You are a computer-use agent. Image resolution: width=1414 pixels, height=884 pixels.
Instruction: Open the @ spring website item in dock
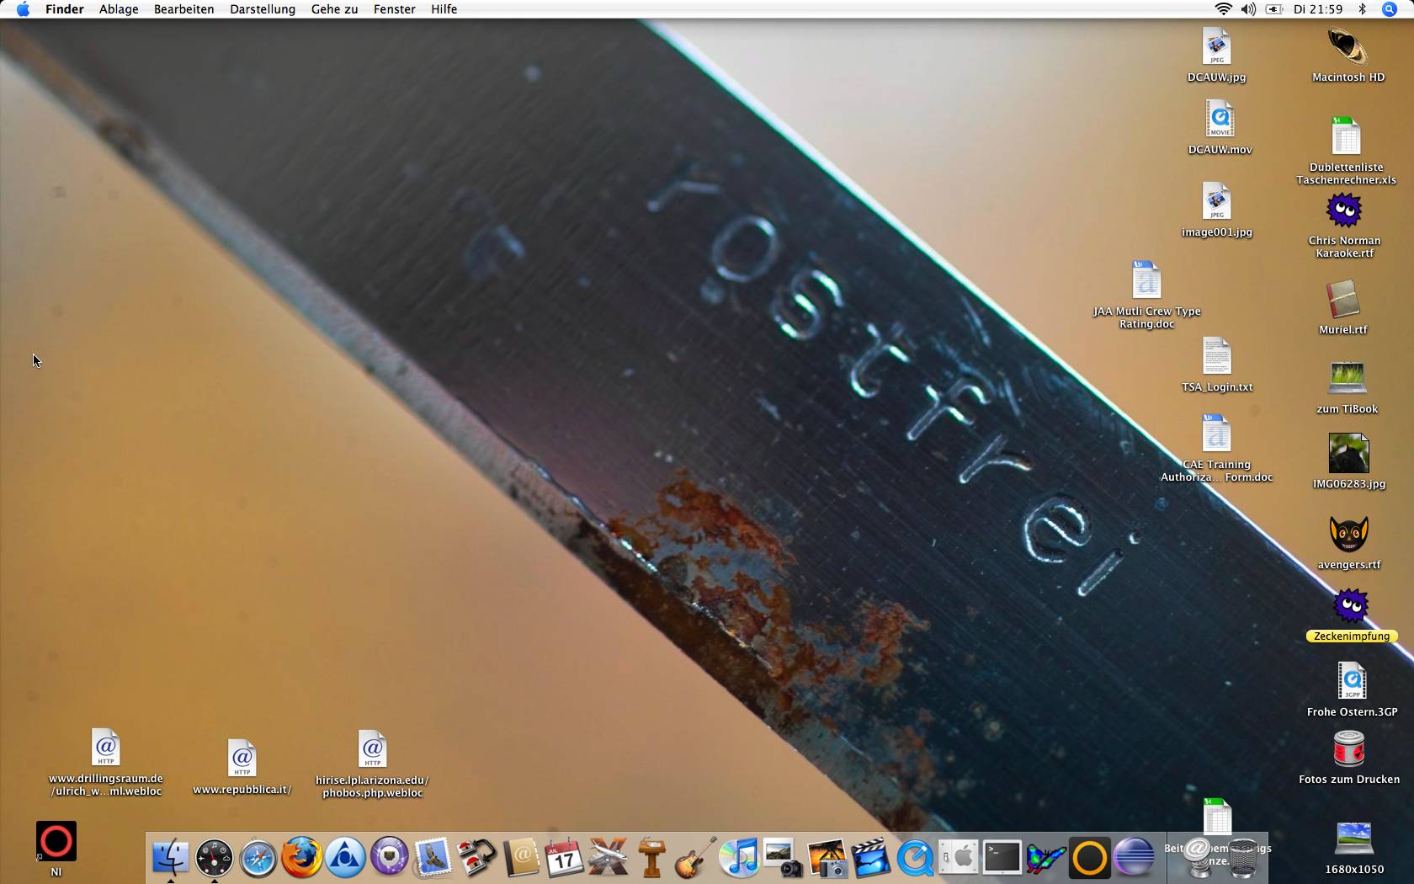1198,858
